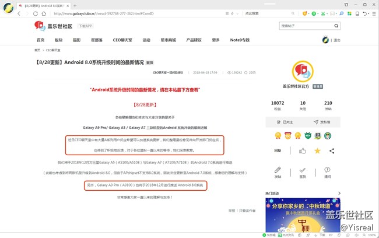Screen dimensions: 379x238
Task: Open the gamepad games icon
Action: tap(332, 13)
